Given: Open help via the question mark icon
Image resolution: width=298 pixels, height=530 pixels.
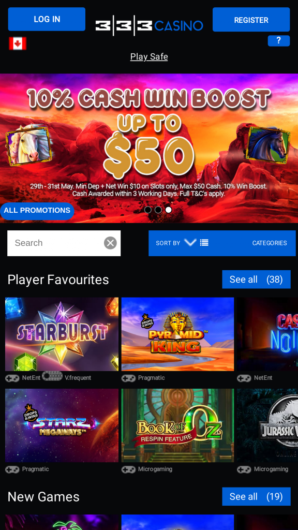Looking at the screenshot, I should (279, 40).
